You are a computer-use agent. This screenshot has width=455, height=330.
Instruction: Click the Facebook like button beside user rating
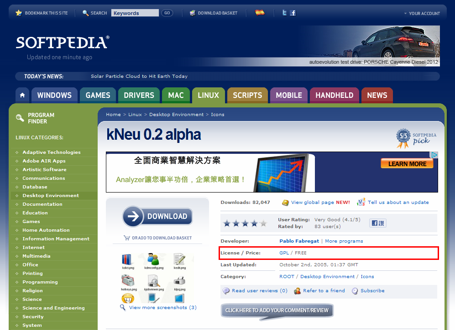pyautogui.click(x=378, y=223)
